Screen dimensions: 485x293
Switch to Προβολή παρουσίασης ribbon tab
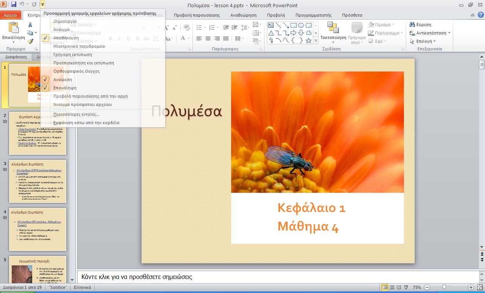[x=197, y=15]
